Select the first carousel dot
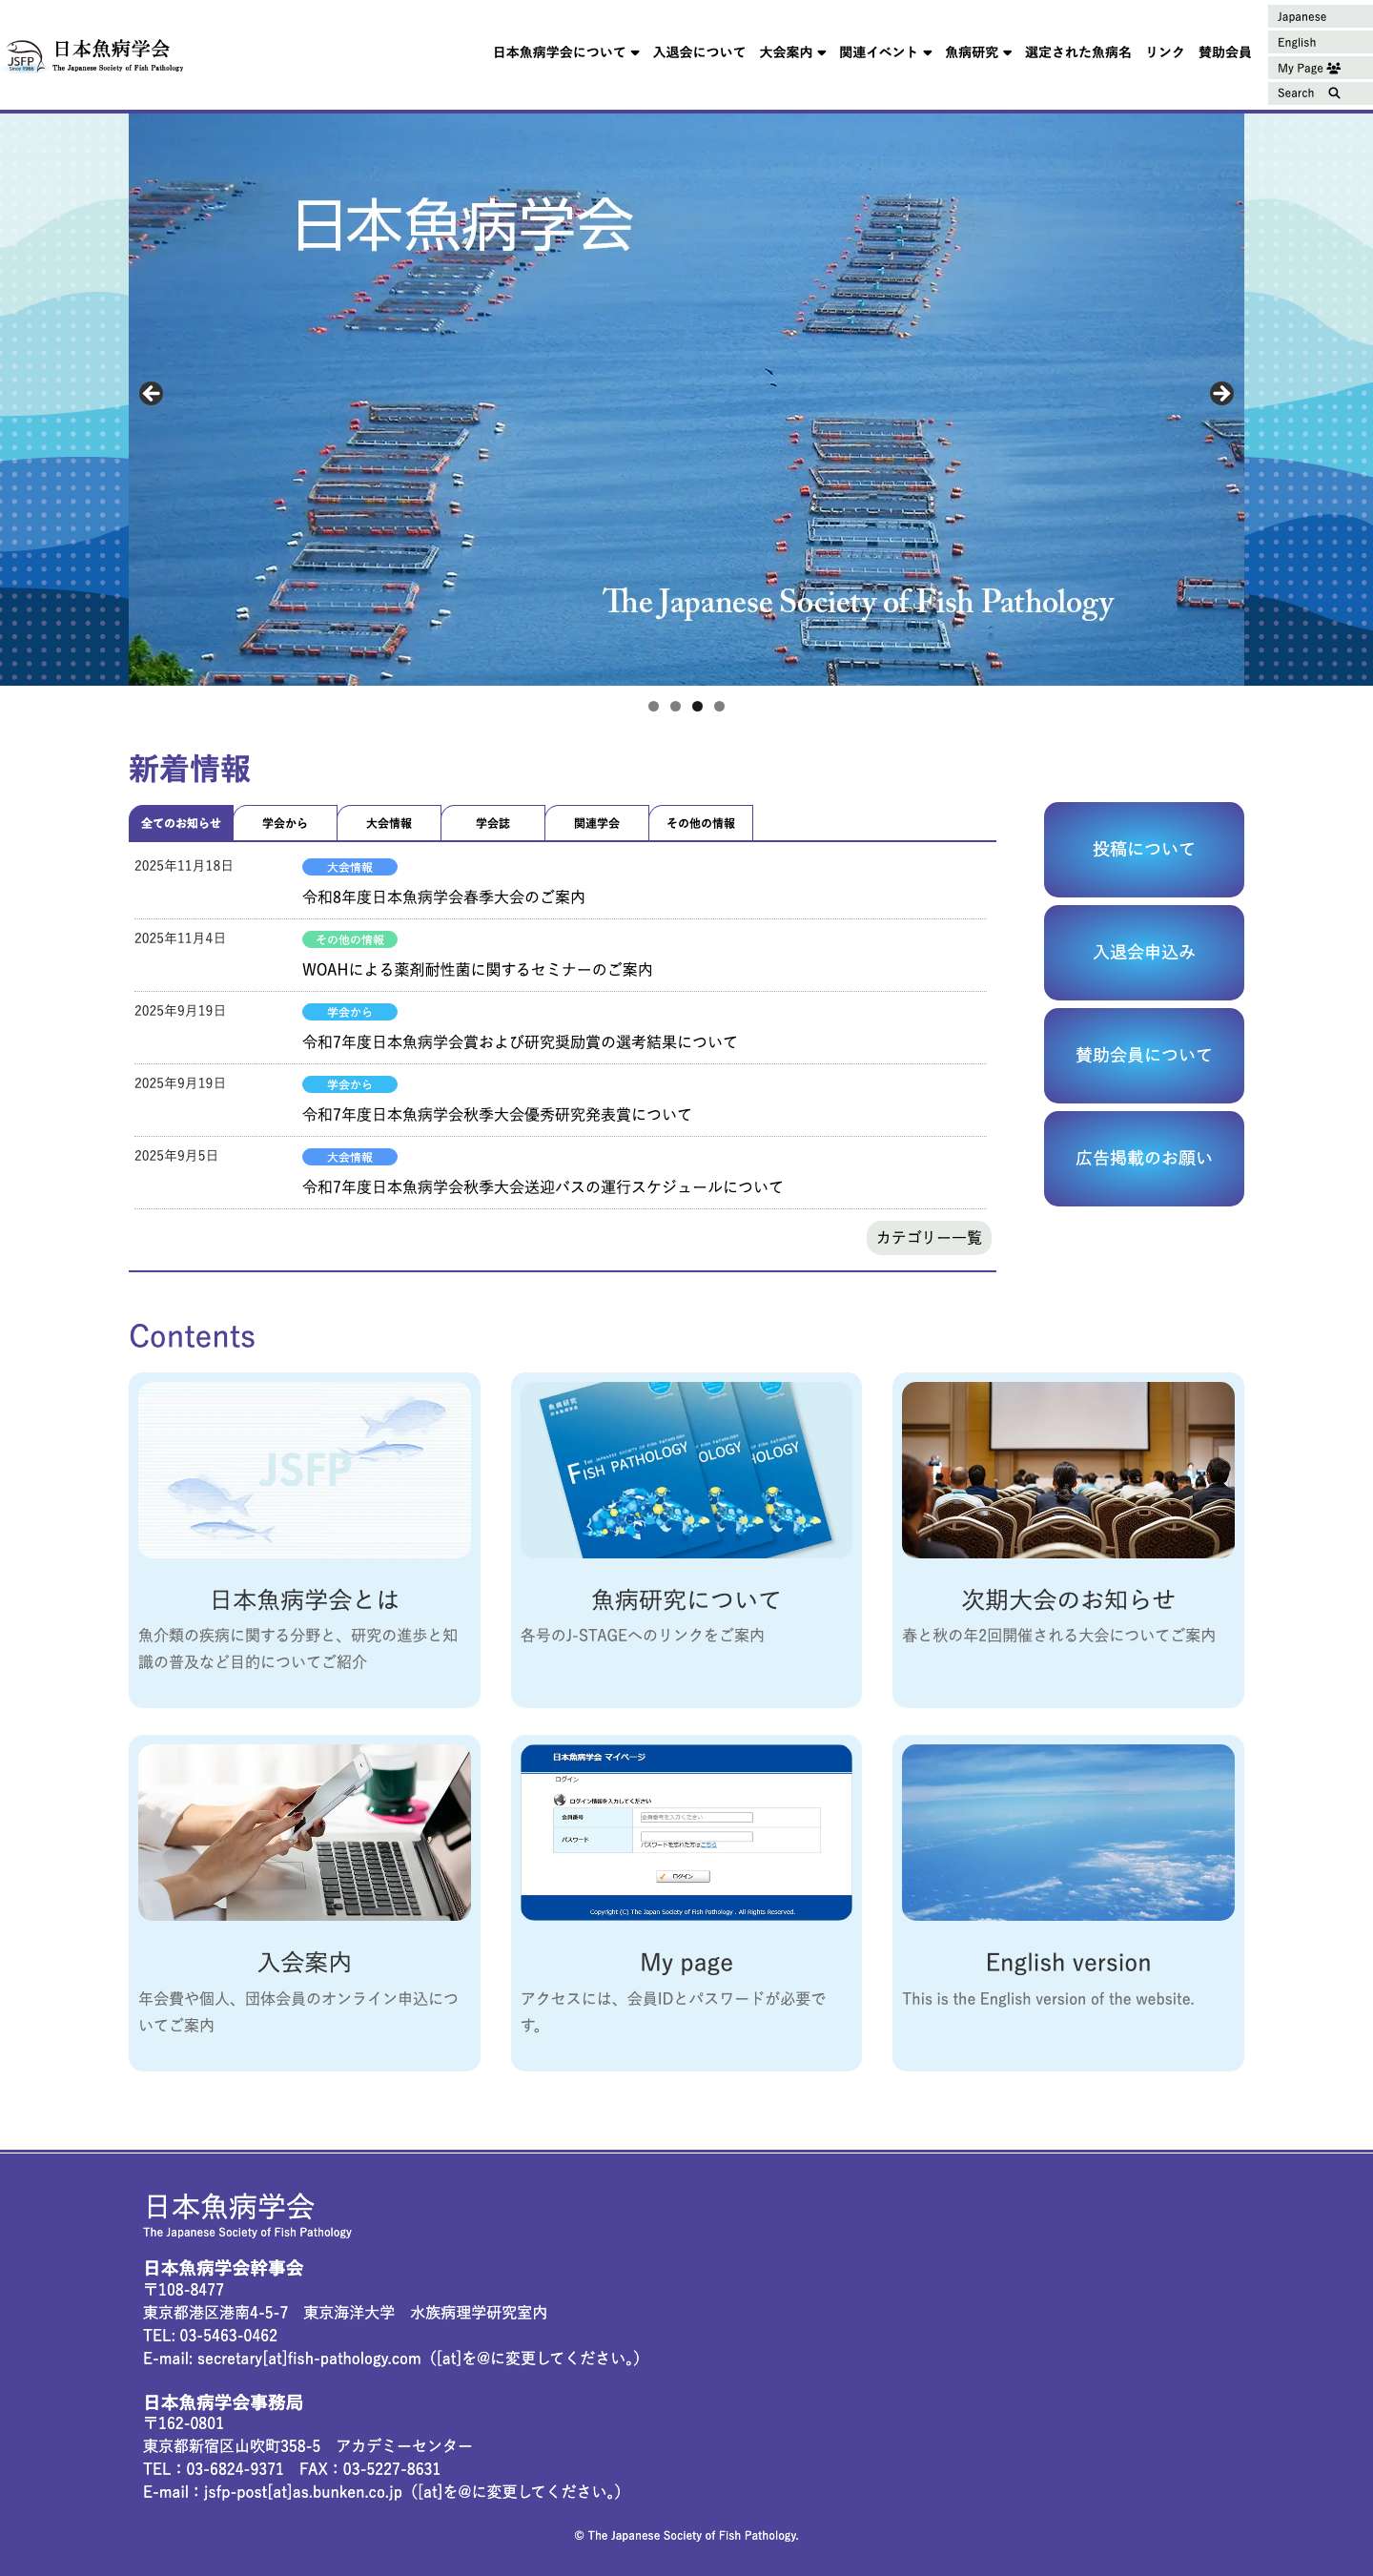The height and width of the screenshot is (2576, 1373). [x=653, y=706]
